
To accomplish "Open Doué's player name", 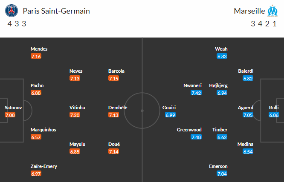I will pyautogui.click(x=114, y=144).
